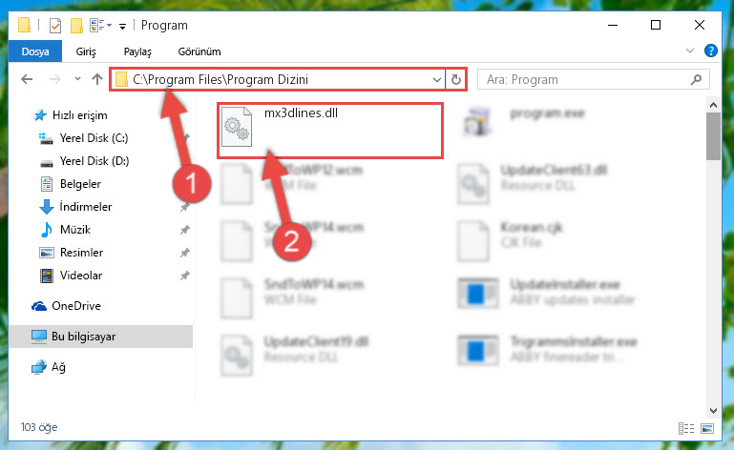Switch to the Görünüm tab
The image size is (734, 450).
[x=199, y=51]
